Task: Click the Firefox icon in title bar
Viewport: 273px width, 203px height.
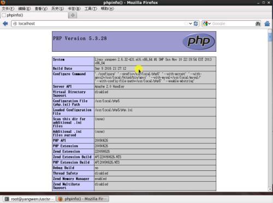Action: pyautogui.click(x=3, y=2)
